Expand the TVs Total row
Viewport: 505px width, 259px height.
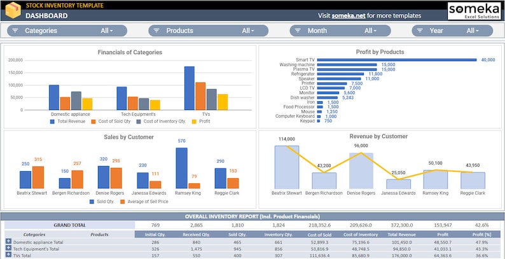(8, 255)
